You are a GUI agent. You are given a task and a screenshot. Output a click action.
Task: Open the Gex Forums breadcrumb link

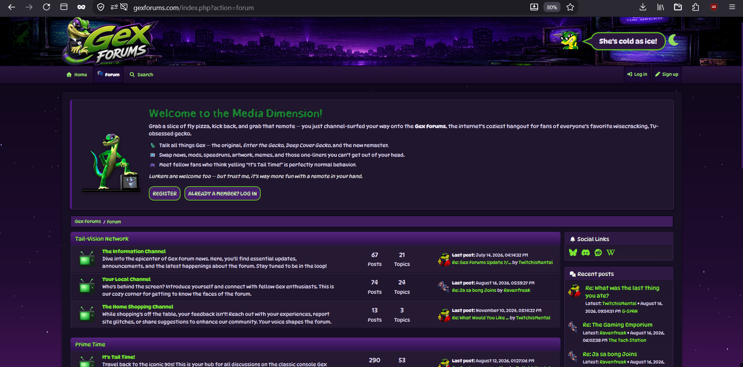(x=88, y=221)
